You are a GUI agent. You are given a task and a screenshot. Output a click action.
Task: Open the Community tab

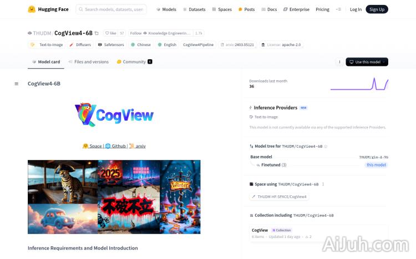(135, 62)
